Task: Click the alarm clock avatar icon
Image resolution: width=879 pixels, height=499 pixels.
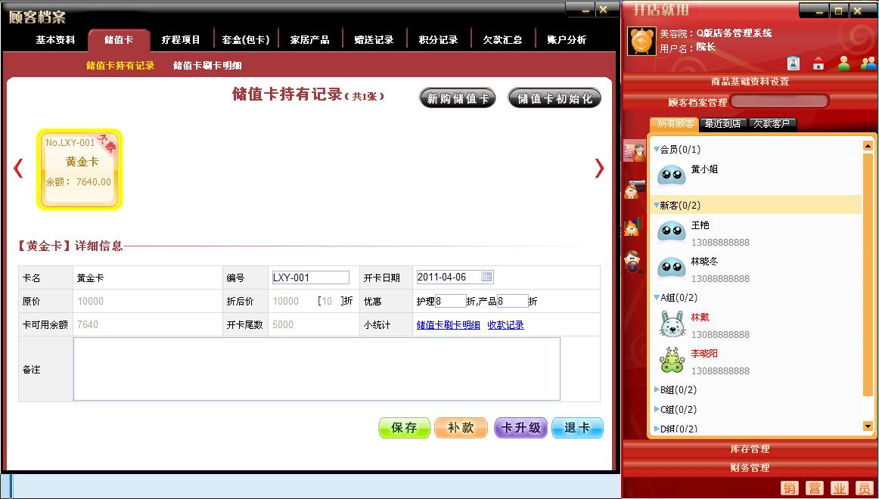Action: pyautogui.click(x=641, y=41)
